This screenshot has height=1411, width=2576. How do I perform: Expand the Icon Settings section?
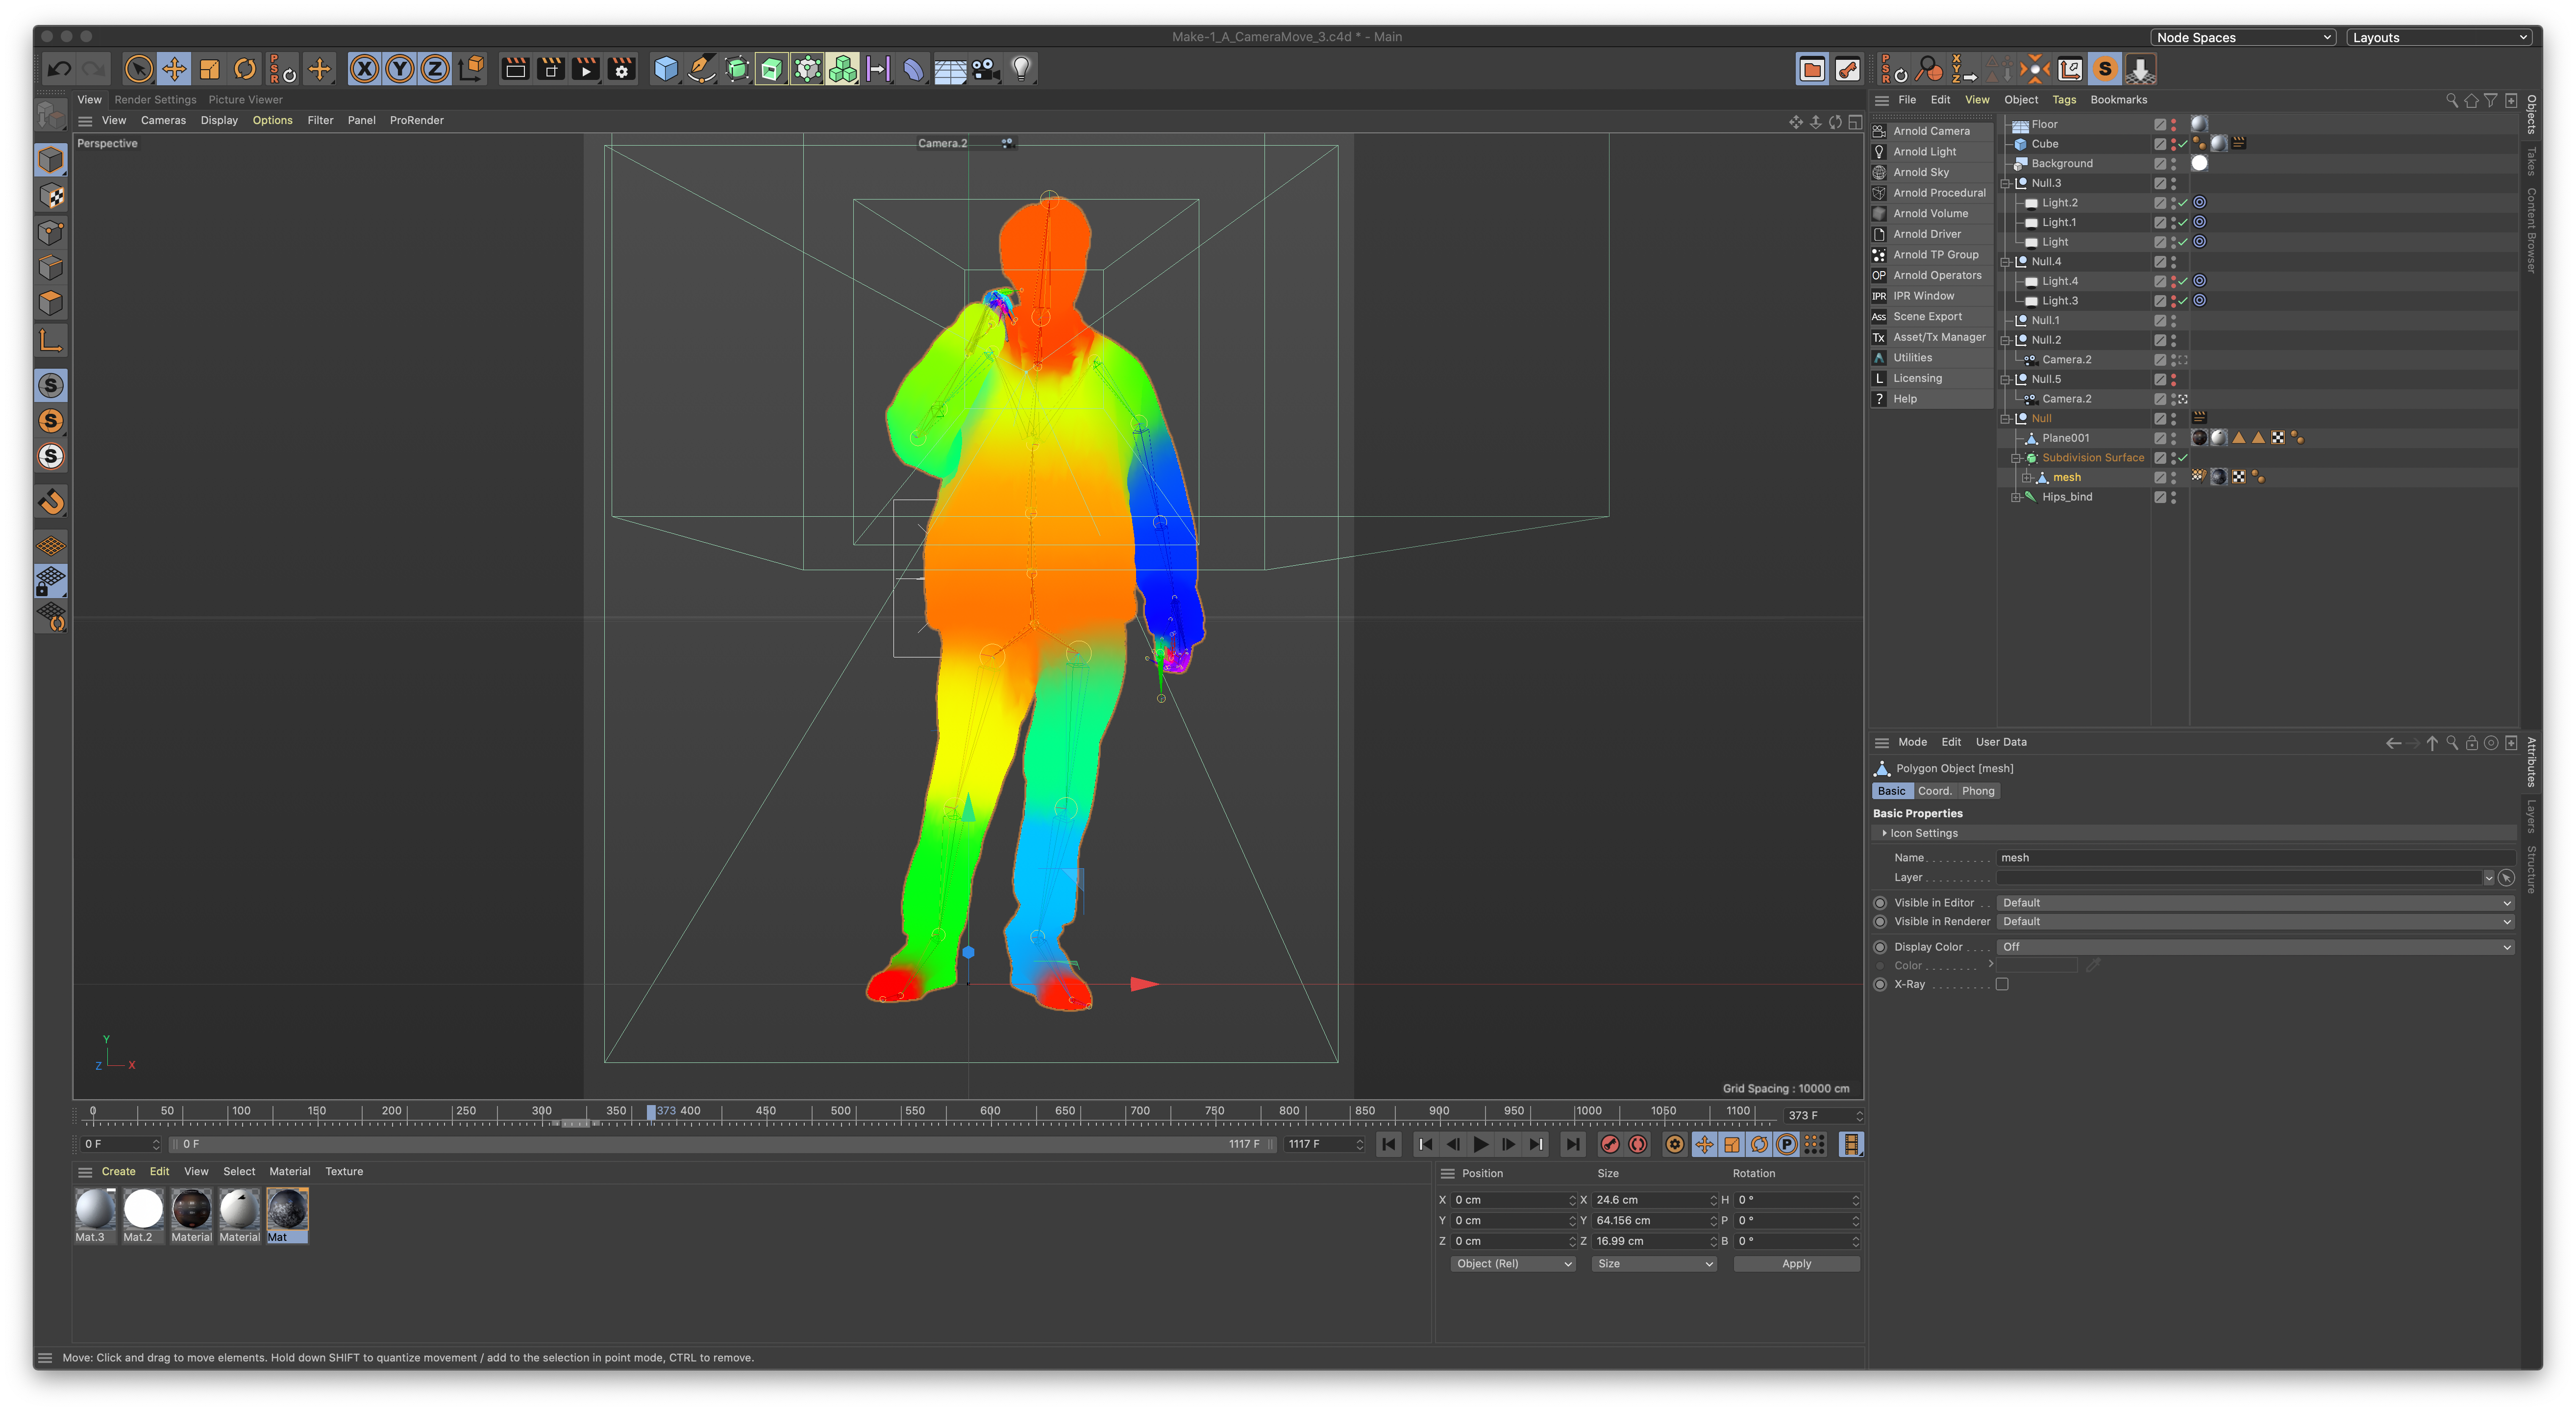[x=1884, y=833]
